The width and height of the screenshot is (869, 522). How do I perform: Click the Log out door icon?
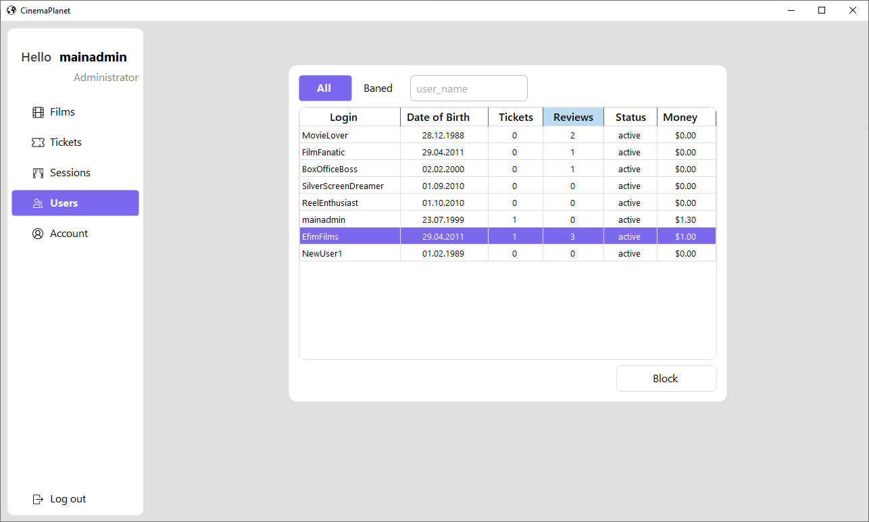pyautogui.click(x=38, y=499)
